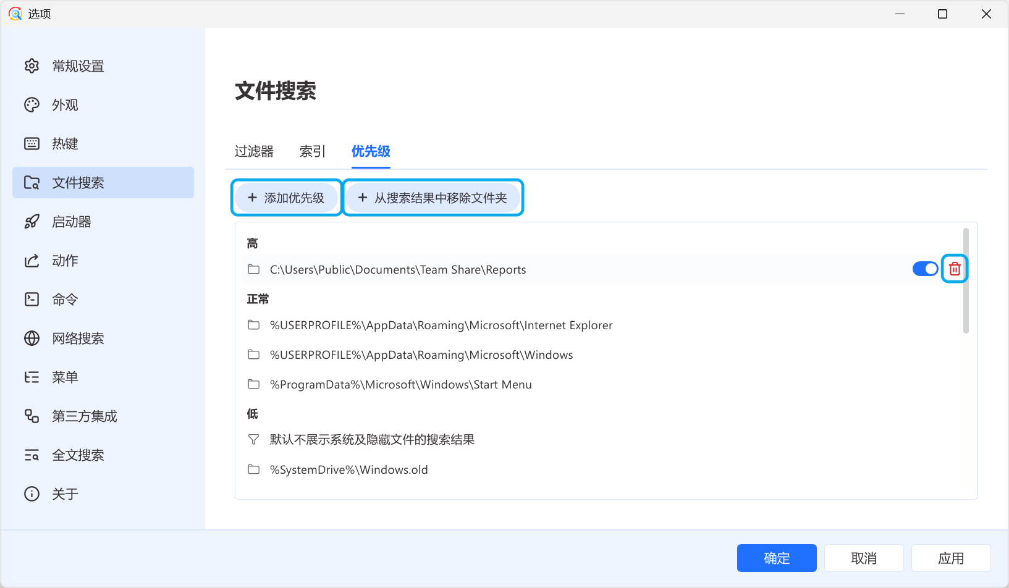Click the globe icon next to 网络搜索
Screen dimensions: 1009x588
32,338
